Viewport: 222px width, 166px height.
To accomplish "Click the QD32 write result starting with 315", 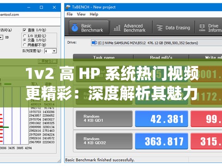I will click(206, 141).
